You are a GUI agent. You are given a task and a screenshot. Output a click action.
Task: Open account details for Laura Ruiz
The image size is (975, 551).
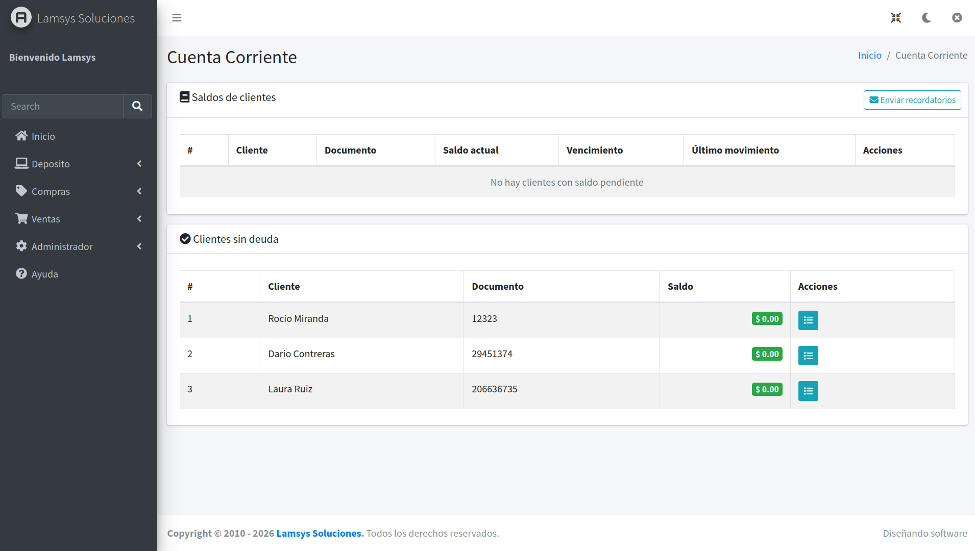[x=808, y=391]
